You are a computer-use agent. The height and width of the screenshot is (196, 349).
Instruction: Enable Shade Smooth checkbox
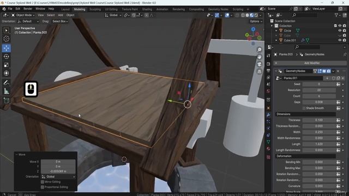click(304, 108)
